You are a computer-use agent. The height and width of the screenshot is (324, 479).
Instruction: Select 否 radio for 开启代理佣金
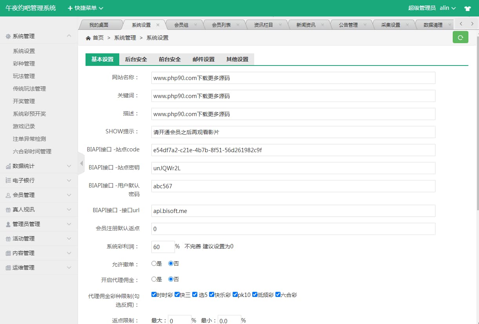coord(171,279)
